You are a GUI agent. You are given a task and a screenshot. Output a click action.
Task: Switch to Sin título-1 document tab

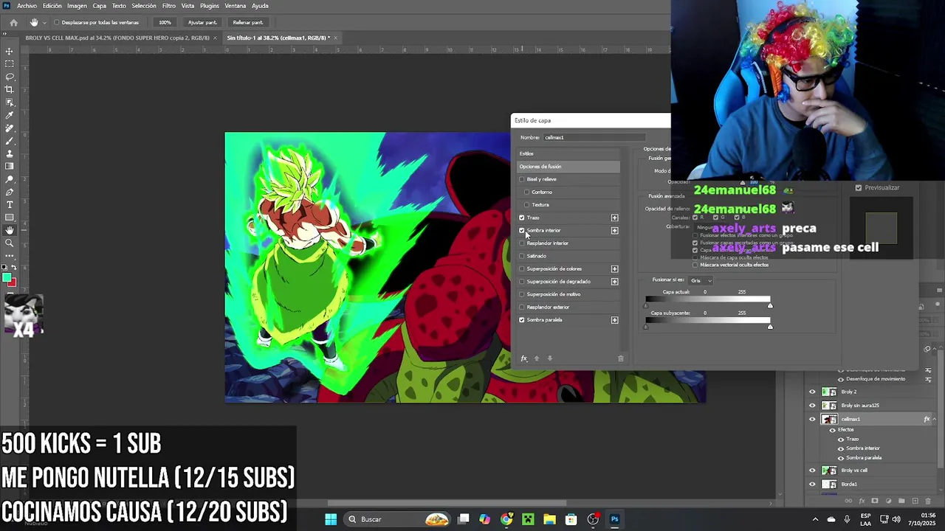click(x=277, y=38)
